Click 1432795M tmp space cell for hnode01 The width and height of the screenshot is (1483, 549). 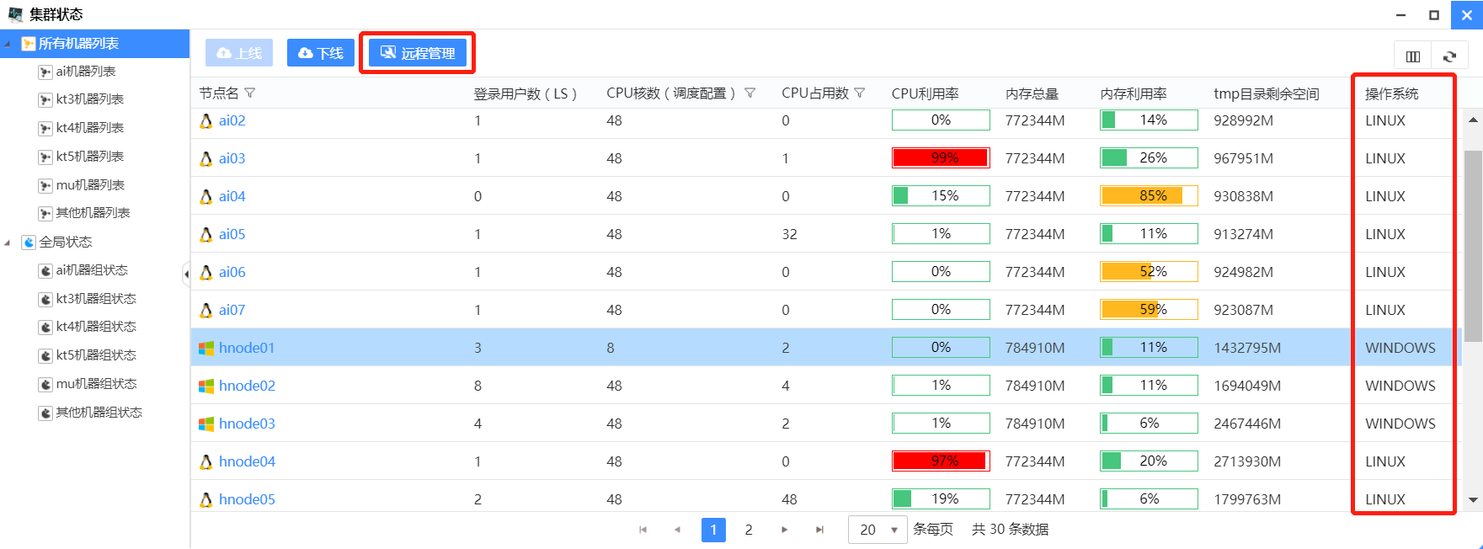tap(1247, 348)
